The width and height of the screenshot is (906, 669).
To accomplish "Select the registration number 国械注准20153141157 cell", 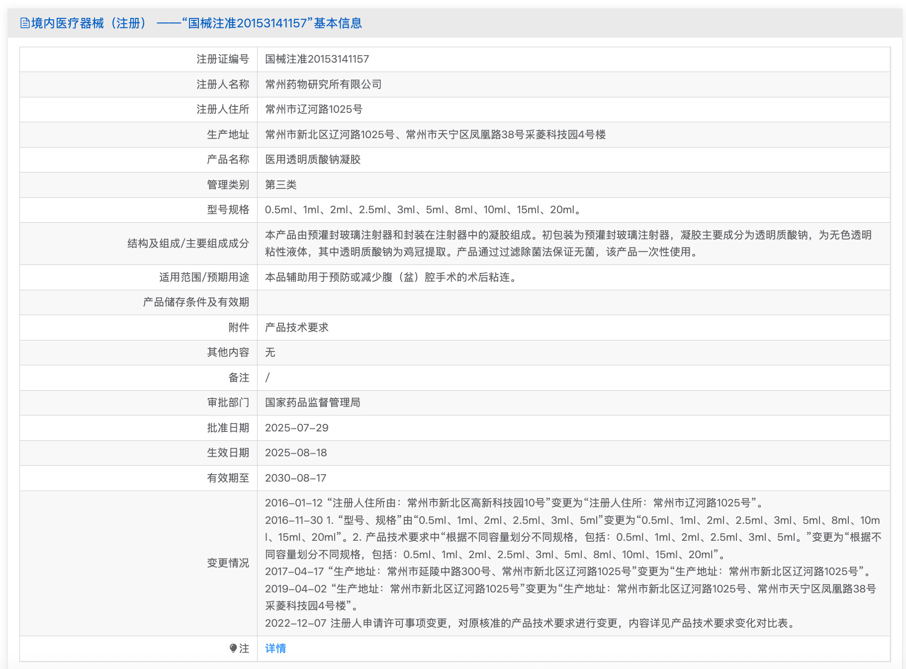I will (x=317, y=59).
